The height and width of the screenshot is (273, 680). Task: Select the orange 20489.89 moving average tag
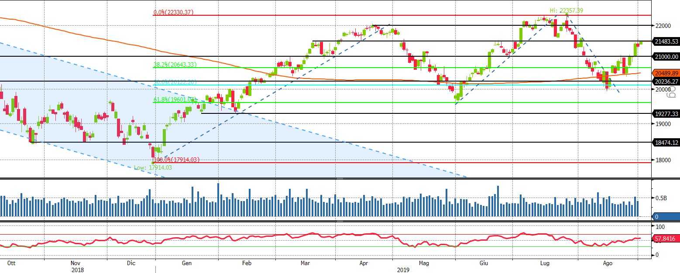coord(666,73)
